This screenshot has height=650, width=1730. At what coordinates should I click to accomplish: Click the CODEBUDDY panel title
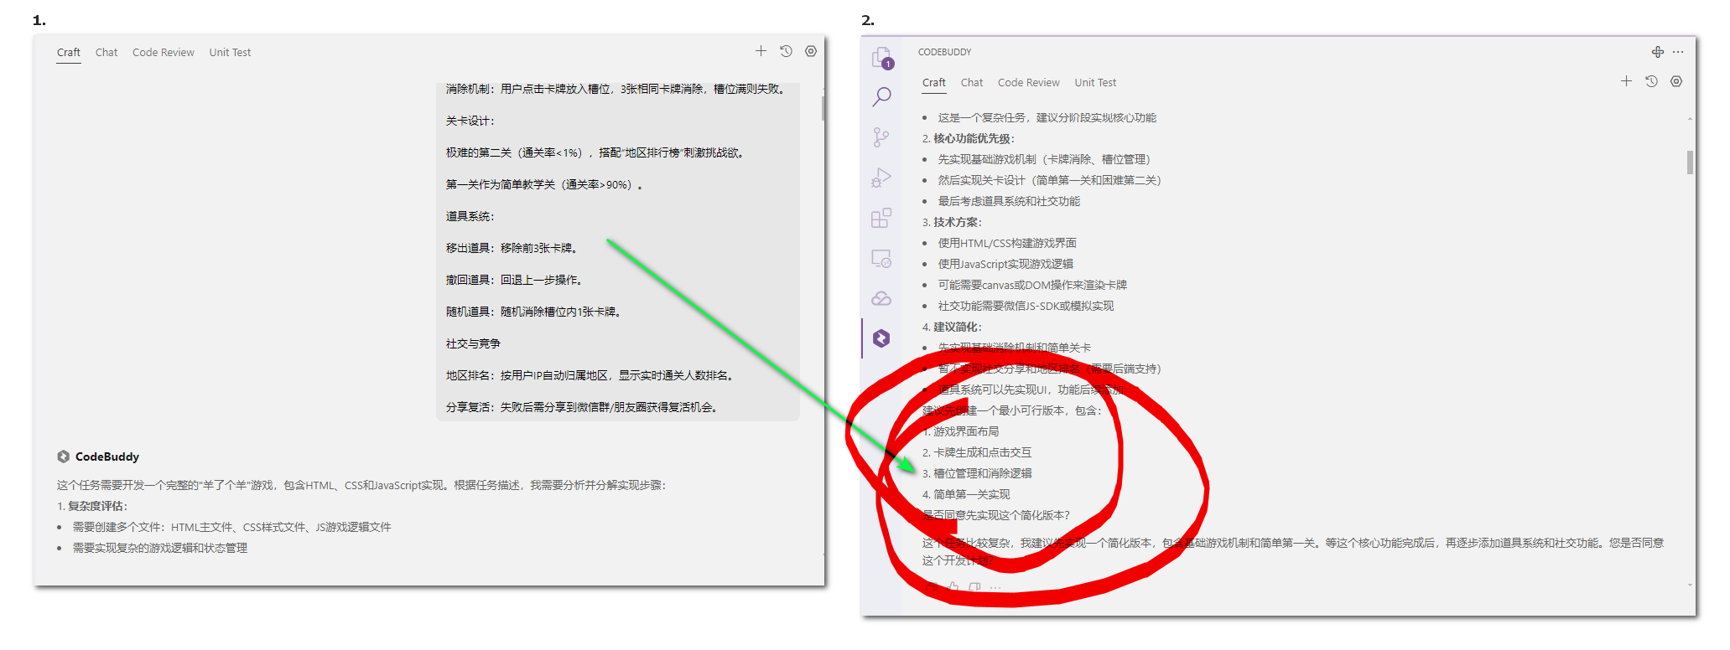[x=945, y=52]
